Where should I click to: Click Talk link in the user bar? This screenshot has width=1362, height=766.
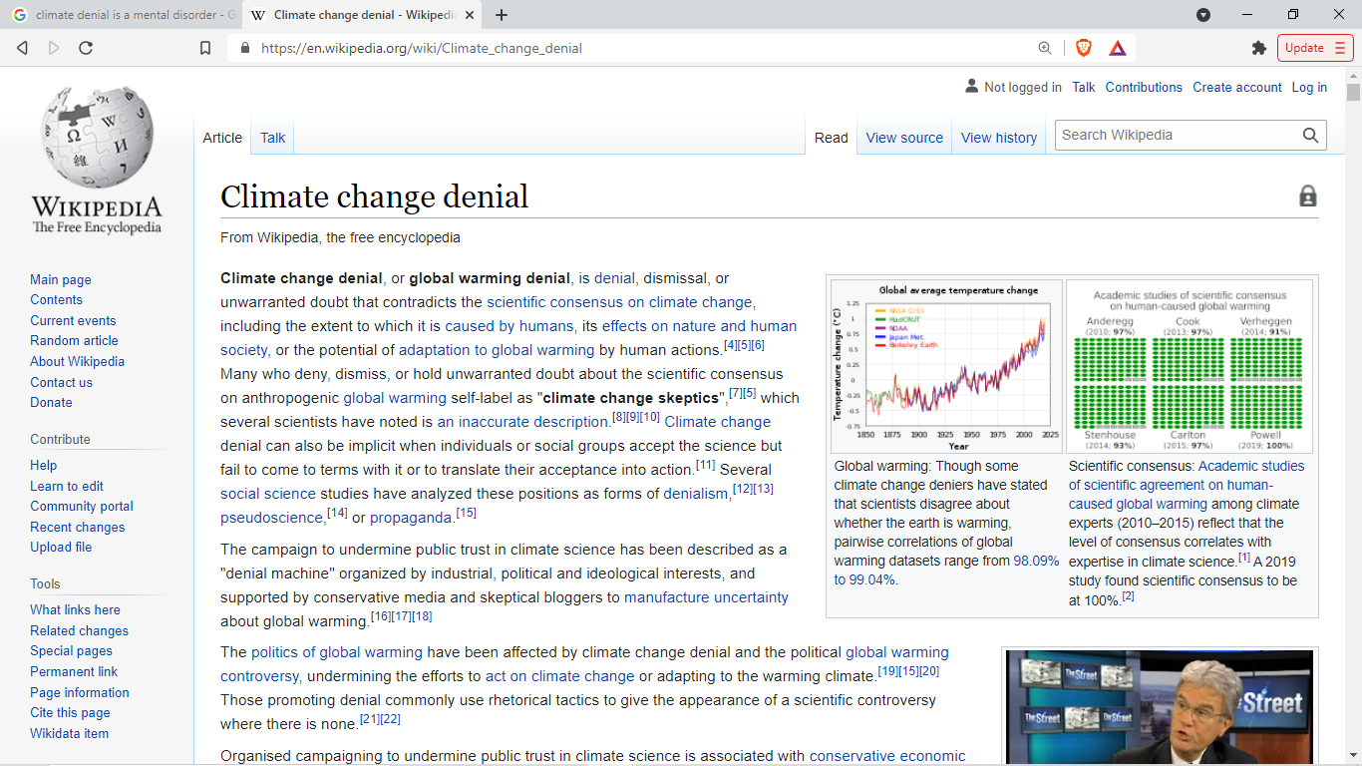pyautogui.click(x=1084, y=87)
